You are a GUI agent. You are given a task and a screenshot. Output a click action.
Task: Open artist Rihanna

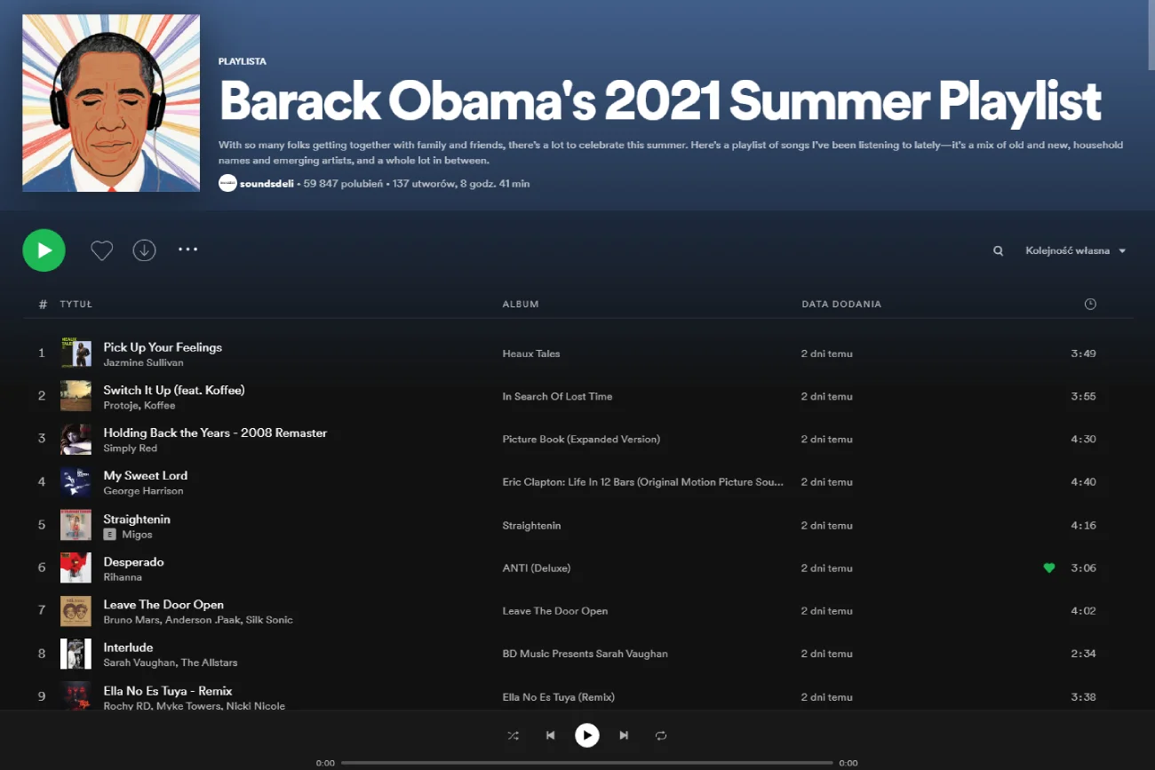tap(123, 576)
